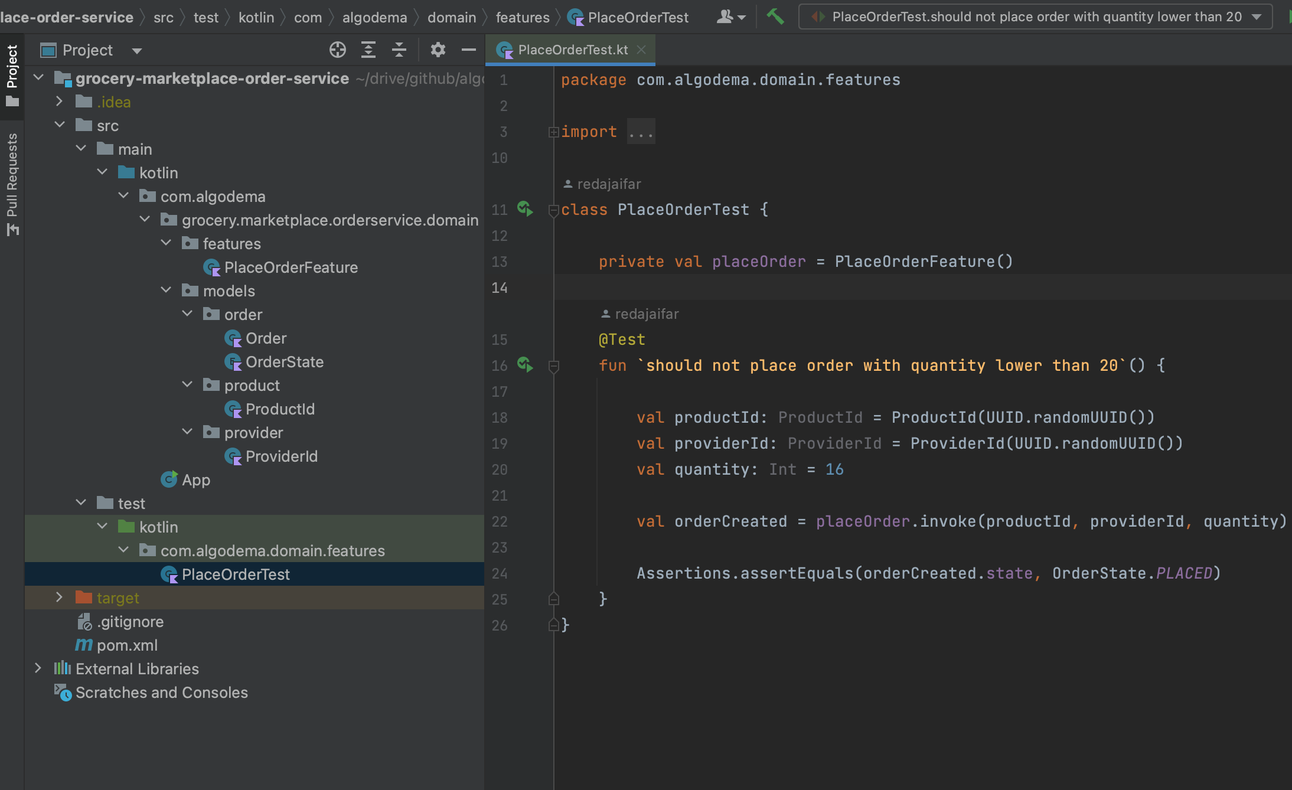
Task: Run test function via gutter icon on line 16
Action: (525, 365)
